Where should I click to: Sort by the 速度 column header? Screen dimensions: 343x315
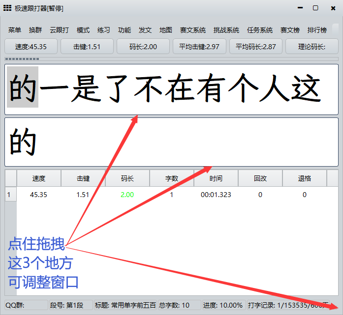[38, 178]
